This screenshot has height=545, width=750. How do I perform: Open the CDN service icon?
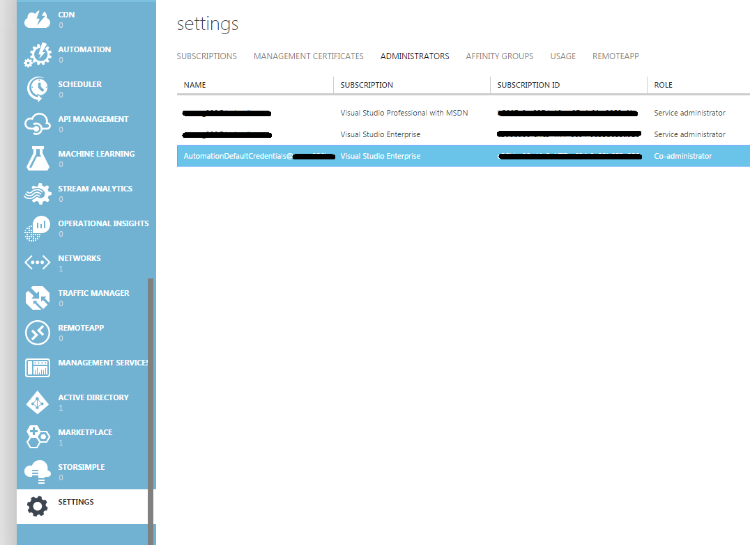tap(38, 19)
